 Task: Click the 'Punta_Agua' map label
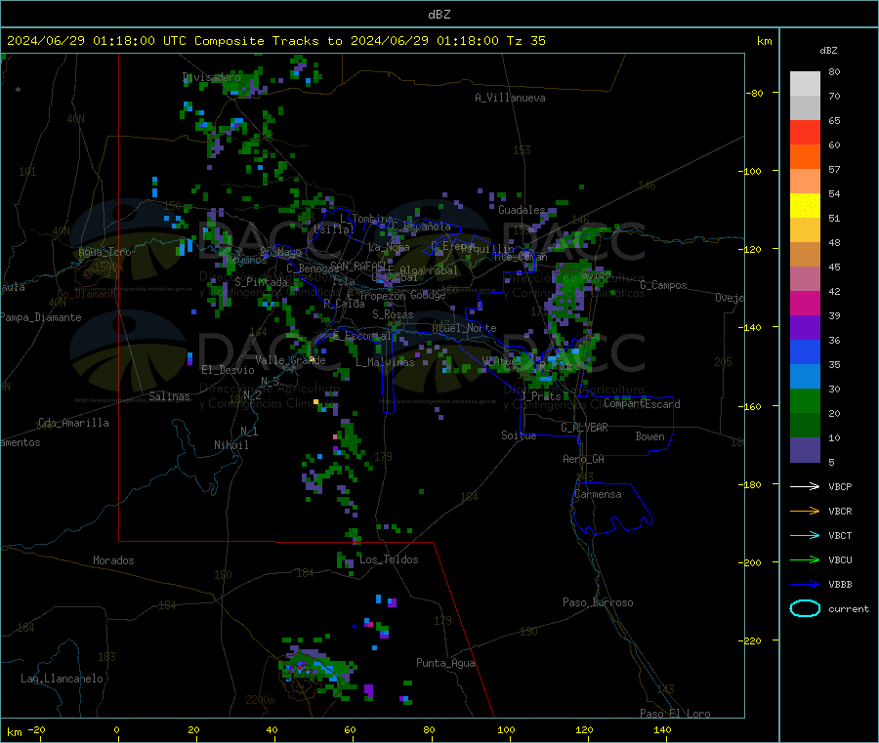coord(445,663)
